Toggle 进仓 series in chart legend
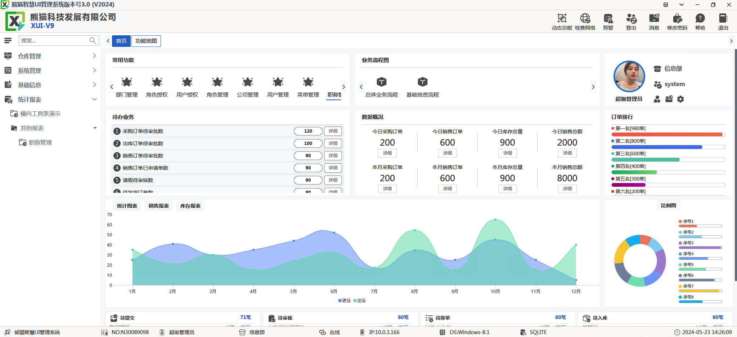Viewport: 737px width, 337px height. coord(345,301)
